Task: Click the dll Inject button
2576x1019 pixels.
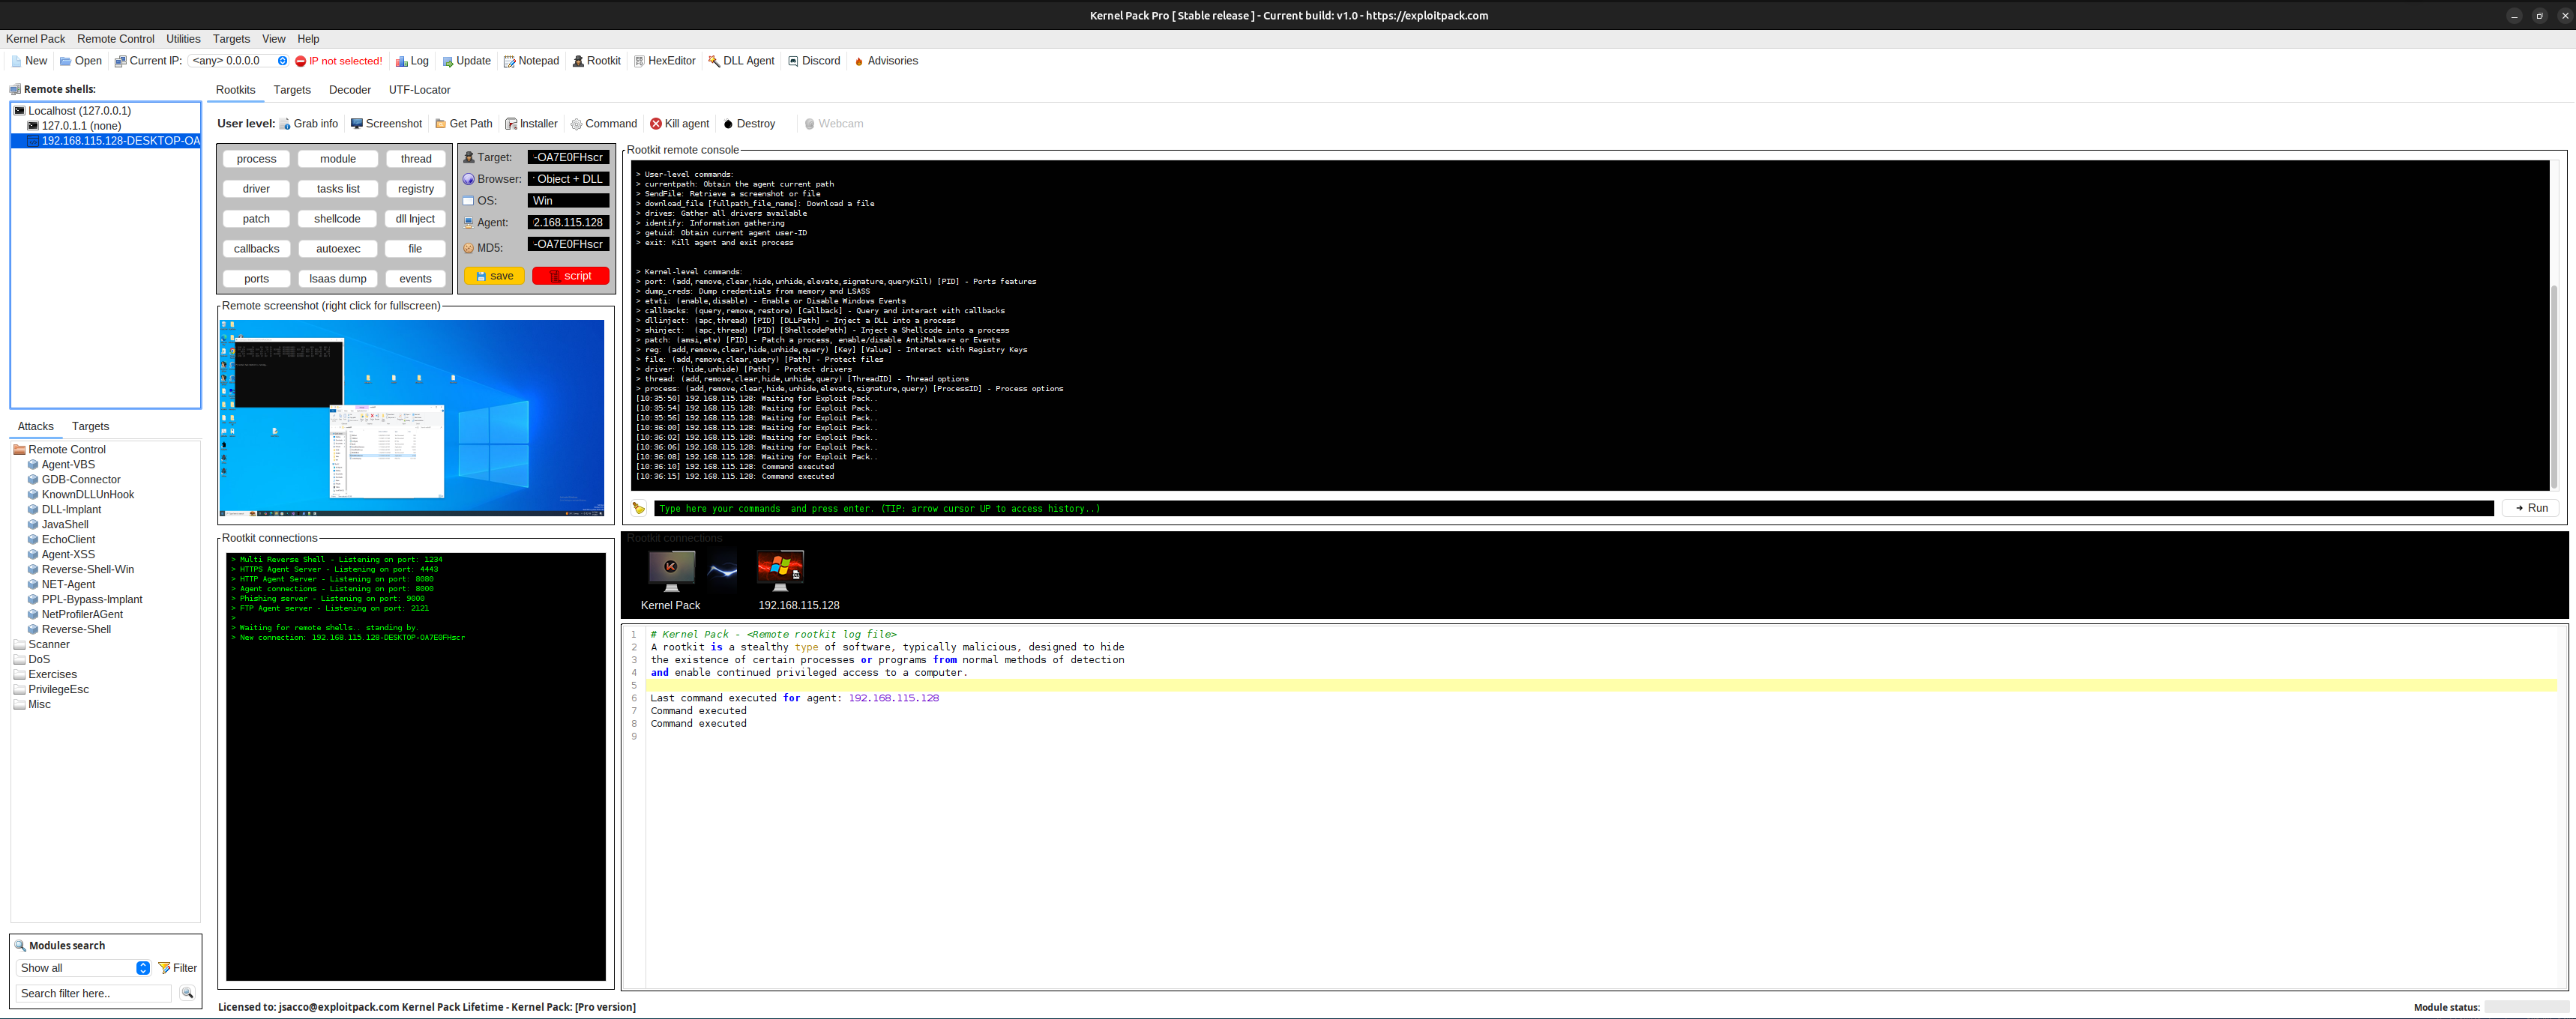Action: click(x=415, y=219)
